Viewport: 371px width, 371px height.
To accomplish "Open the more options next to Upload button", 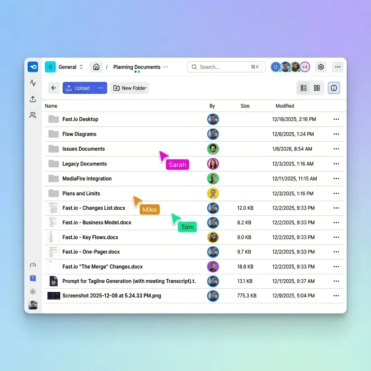I will tap(100, 88).
